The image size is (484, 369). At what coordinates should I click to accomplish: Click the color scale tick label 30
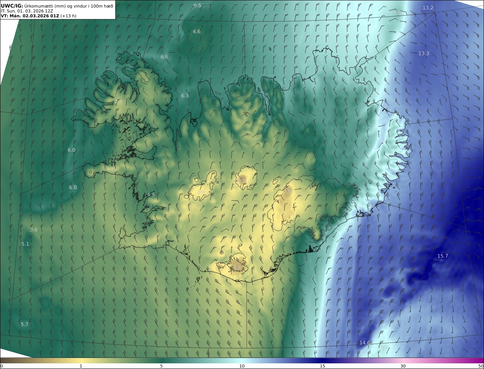403,366
